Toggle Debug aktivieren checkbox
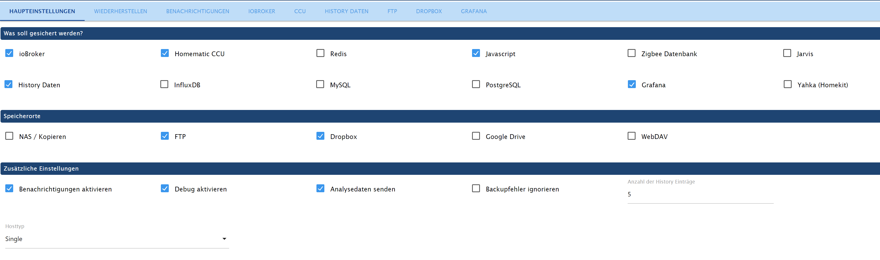Screen dimensions: 880x260 (165, 189)
